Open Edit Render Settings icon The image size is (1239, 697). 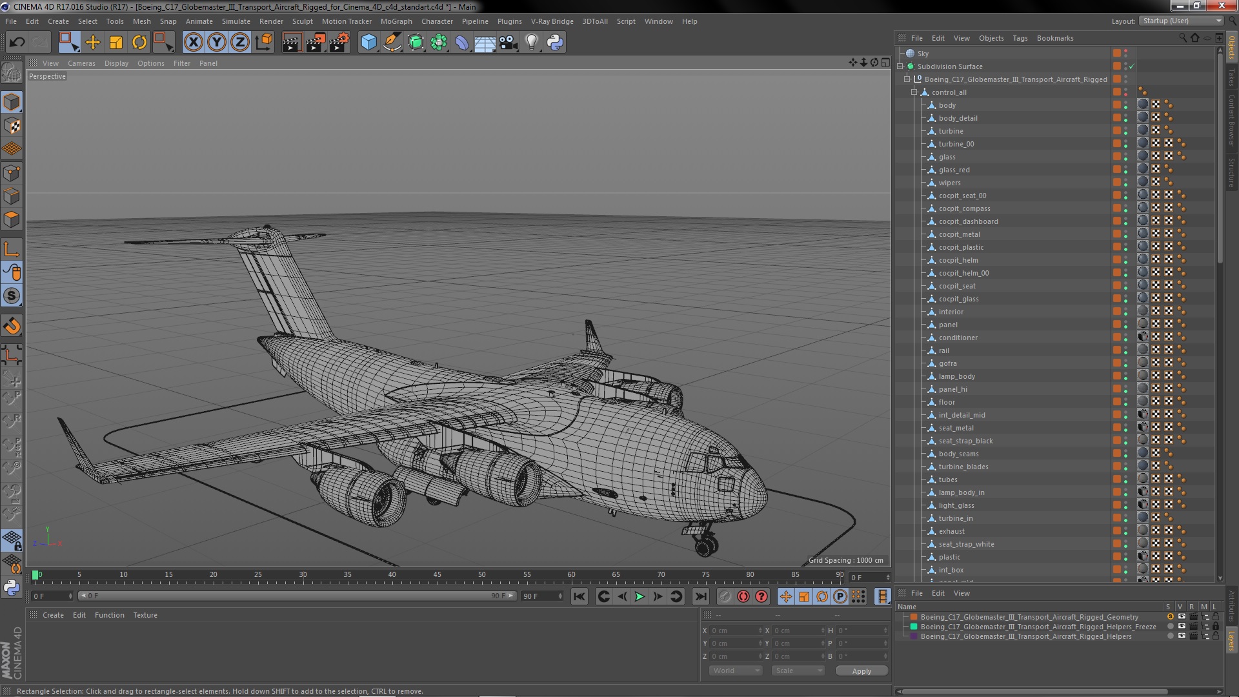339,43
